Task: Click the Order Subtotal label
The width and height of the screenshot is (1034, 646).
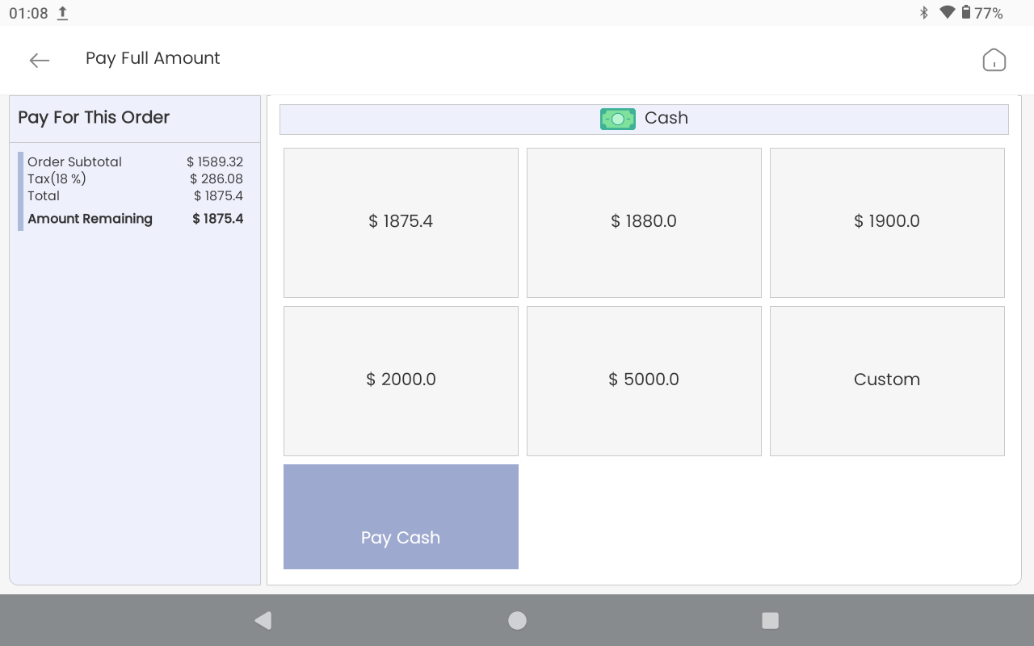Action: [74, 162]
